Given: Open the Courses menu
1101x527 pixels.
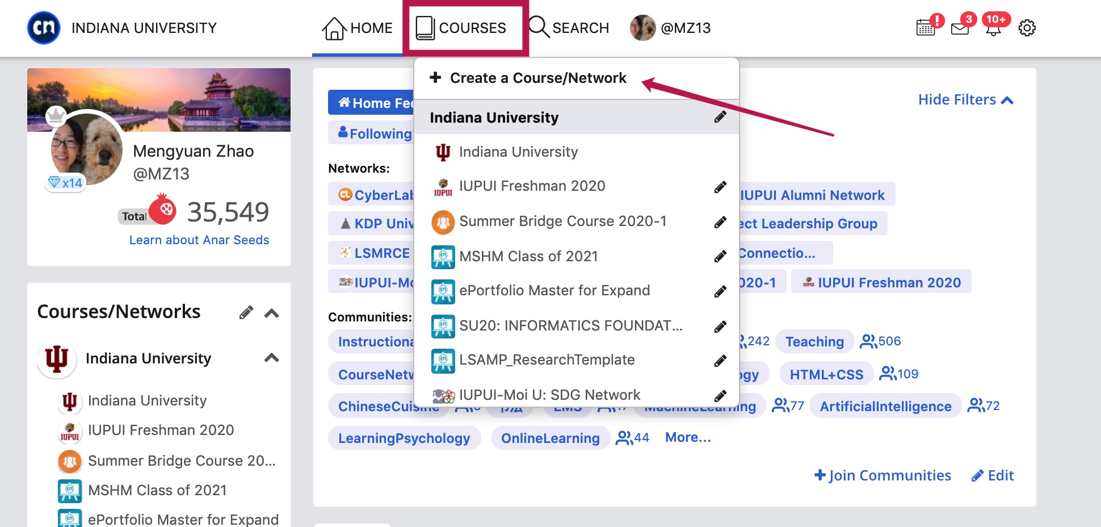Looking at the screenshot, I should click(465, 27).
